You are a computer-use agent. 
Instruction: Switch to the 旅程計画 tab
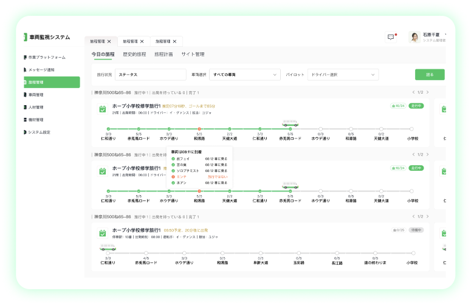click(x=163, y=54)
